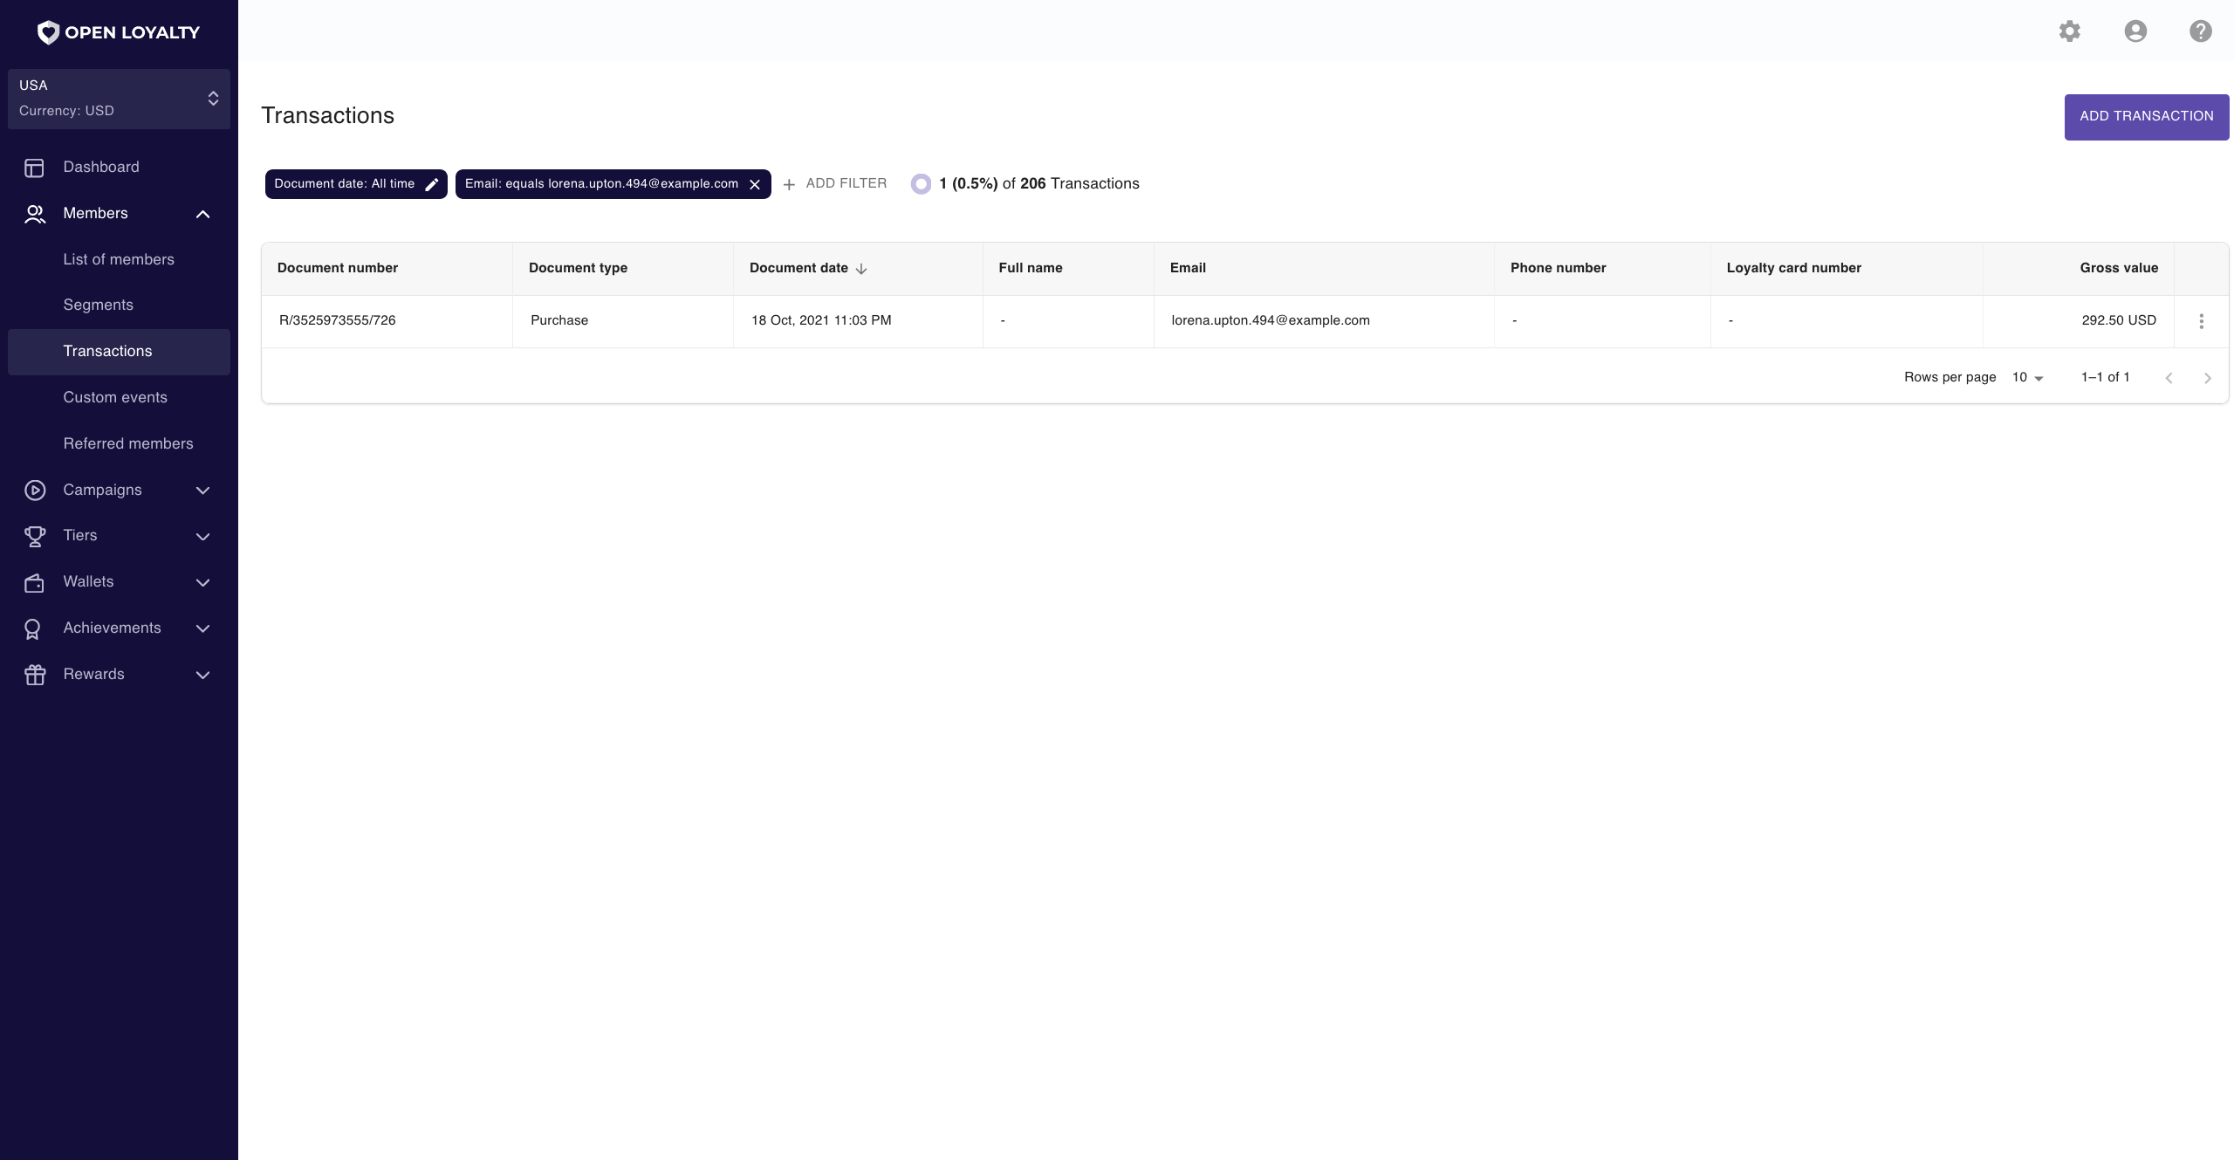
Task: Sort by Document number column header
Action: point(338,268)
